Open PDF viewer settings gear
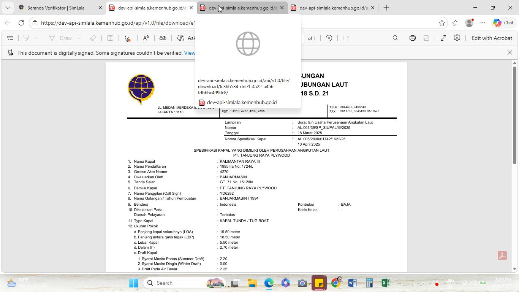The image size is (519, 292). (x=457, y=38)
